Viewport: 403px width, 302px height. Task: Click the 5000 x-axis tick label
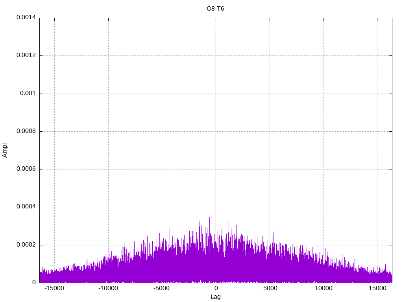270,288
